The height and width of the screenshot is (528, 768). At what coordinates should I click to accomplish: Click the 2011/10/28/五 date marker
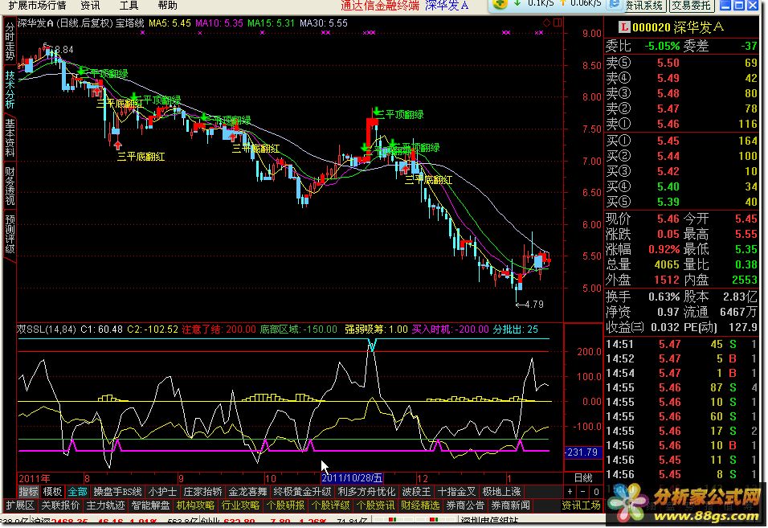pyautogui.click(x=352, y=478)
